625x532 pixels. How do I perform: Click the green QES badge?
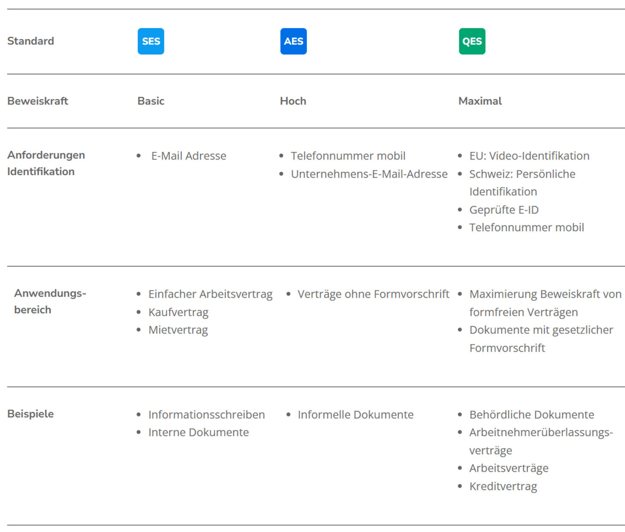(x=472, y=41)
